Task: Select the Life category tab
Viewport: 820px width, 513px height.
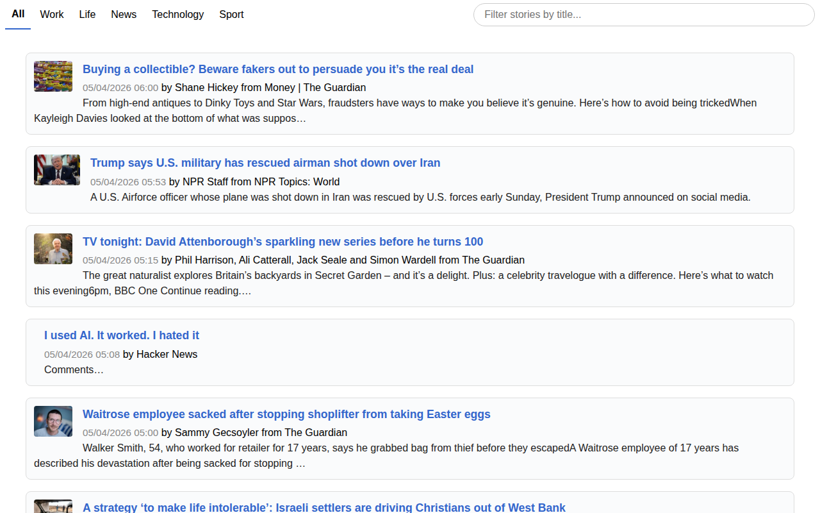Action: pyautogui.click(x=87, y=14)
